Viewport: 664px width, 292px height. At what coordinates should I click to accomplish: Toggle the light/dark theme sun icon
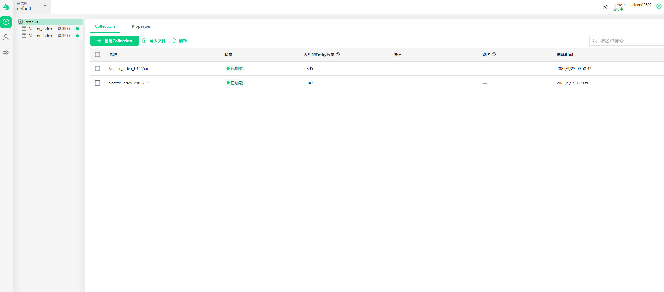tap(605, 7)
